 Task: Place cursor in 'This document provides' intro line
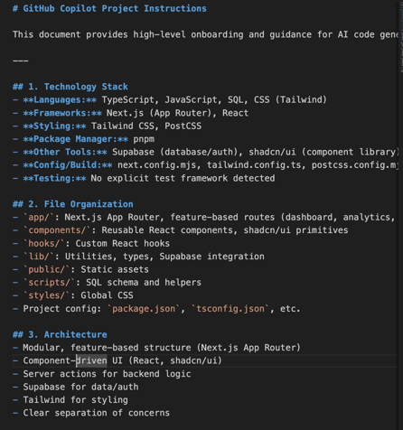(x=205, y=34)
